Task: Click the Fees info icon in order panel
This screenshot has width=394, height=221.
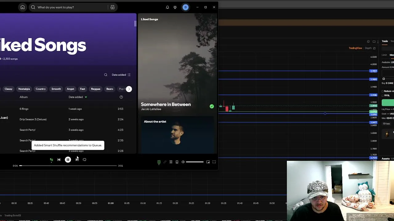Action: tap(384, 124)
